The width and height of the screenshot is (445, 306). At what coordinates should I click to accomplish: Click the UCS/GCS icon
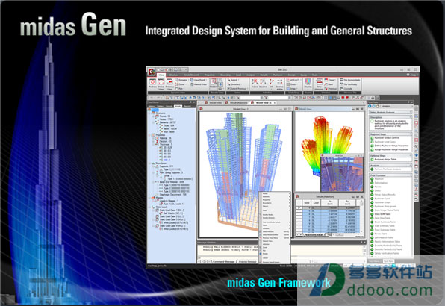pos(293,80)
